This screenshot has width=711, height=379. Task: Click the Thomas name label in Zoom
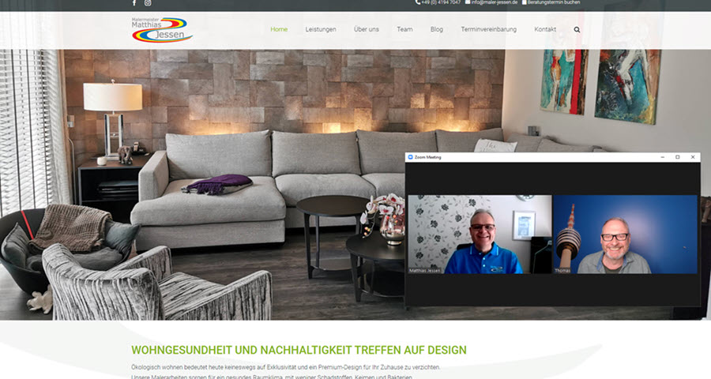pyautogui.click(x=562, y=271)
